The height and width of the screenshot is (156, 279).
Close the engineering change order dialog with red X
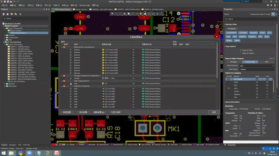pos(217,37)
